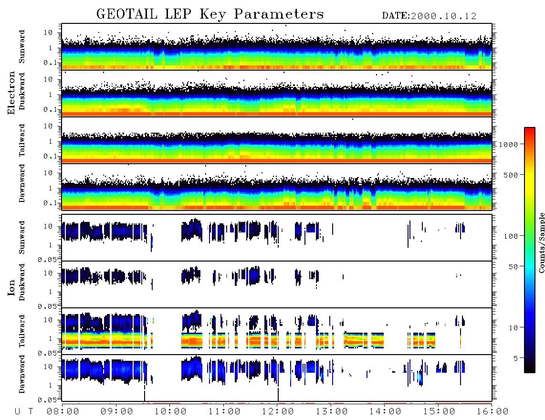Click the '11:00' time tick label
This screenshot has height=420, width=545.
pos(224,411)
